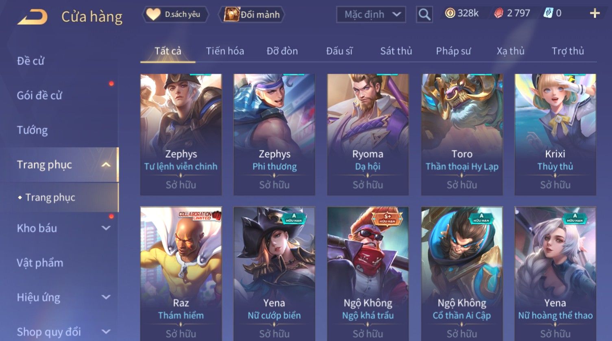This screenshot has height=341, width=612.
Task: Tap the gold coin 328k icon
Action: tap(450, 13)
